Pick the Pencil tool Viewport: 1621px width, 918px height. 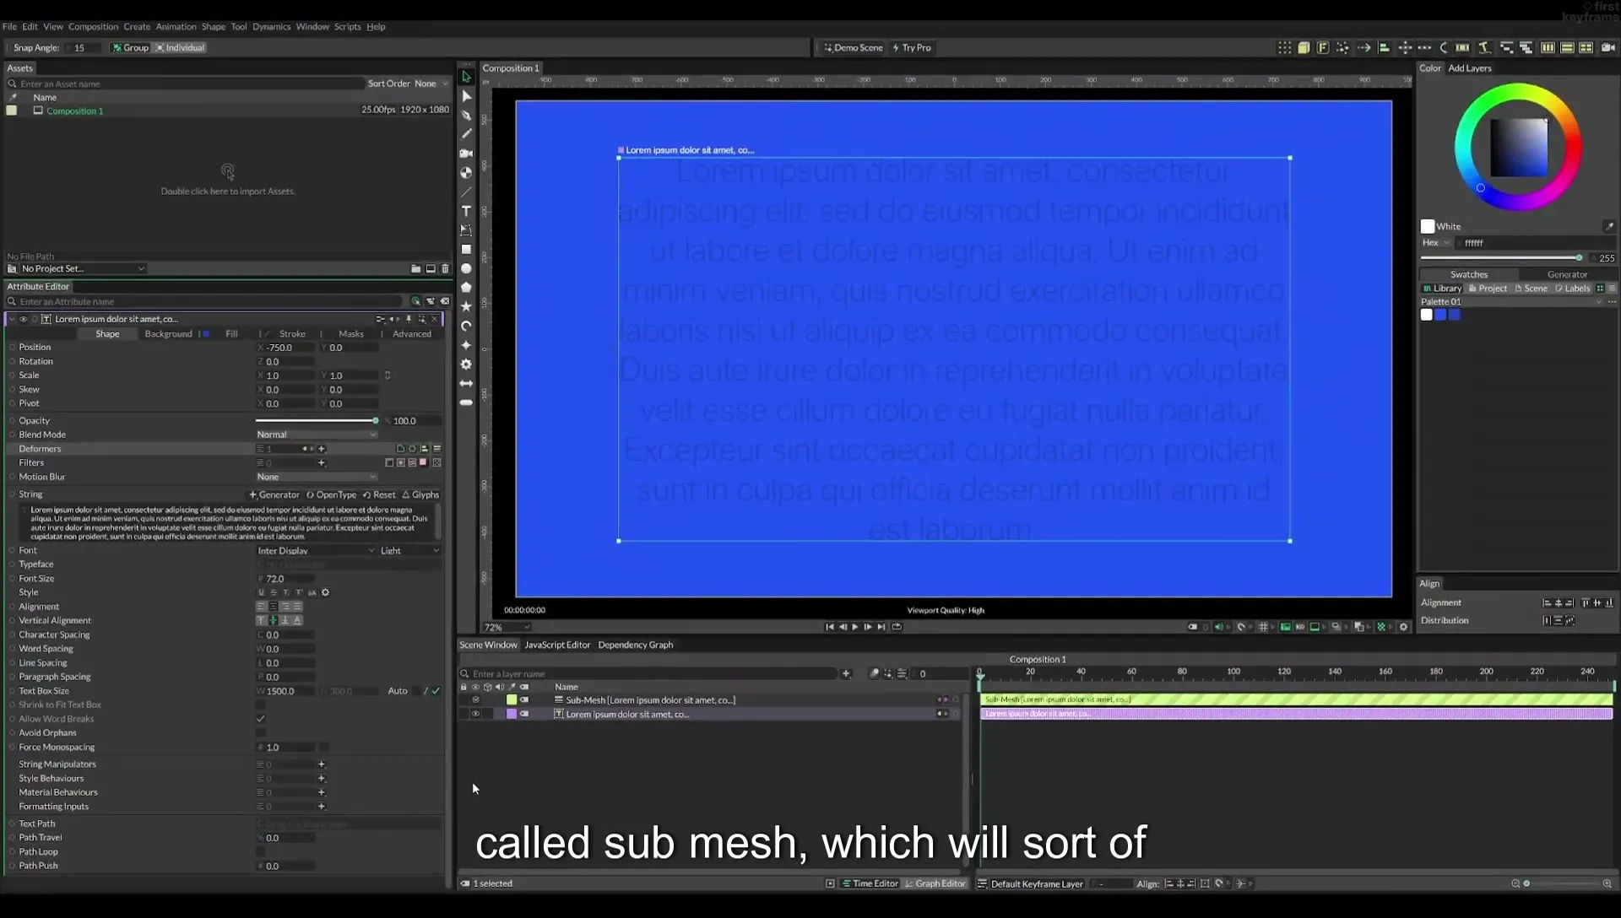click(466, 134)
